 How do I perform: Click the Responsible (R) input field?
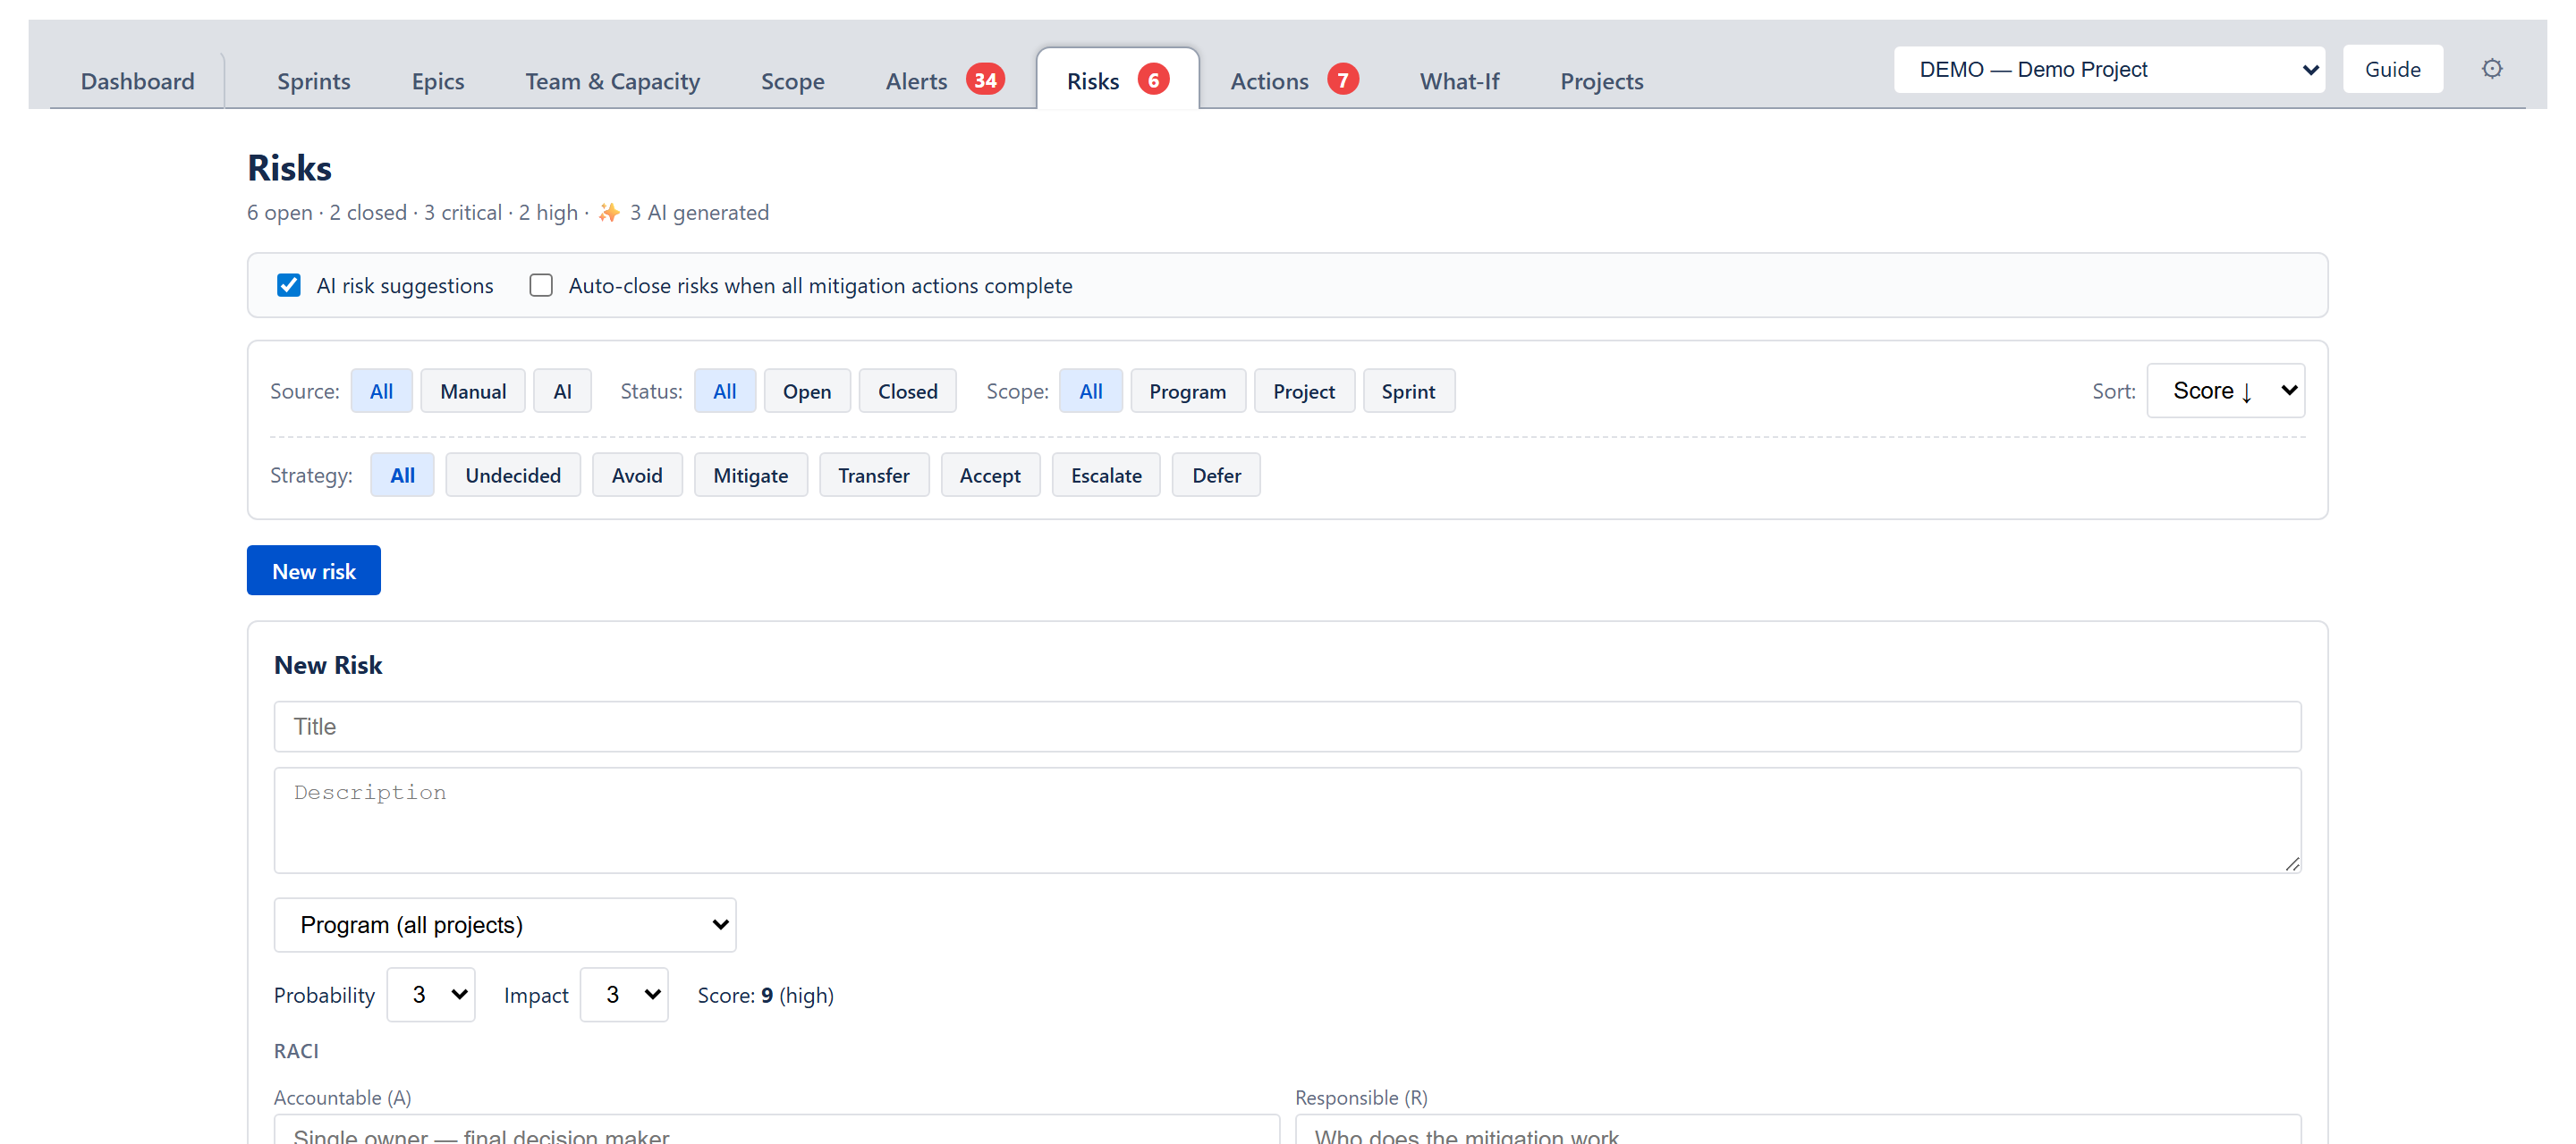(1798, 1131)
